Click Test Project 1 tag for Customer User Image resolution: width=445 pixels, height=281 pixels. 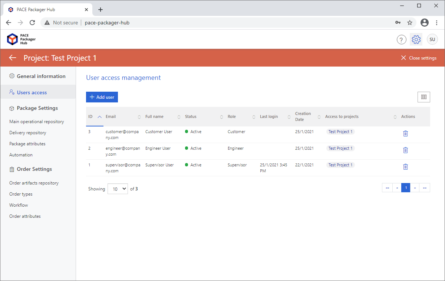tap(340, 132)
